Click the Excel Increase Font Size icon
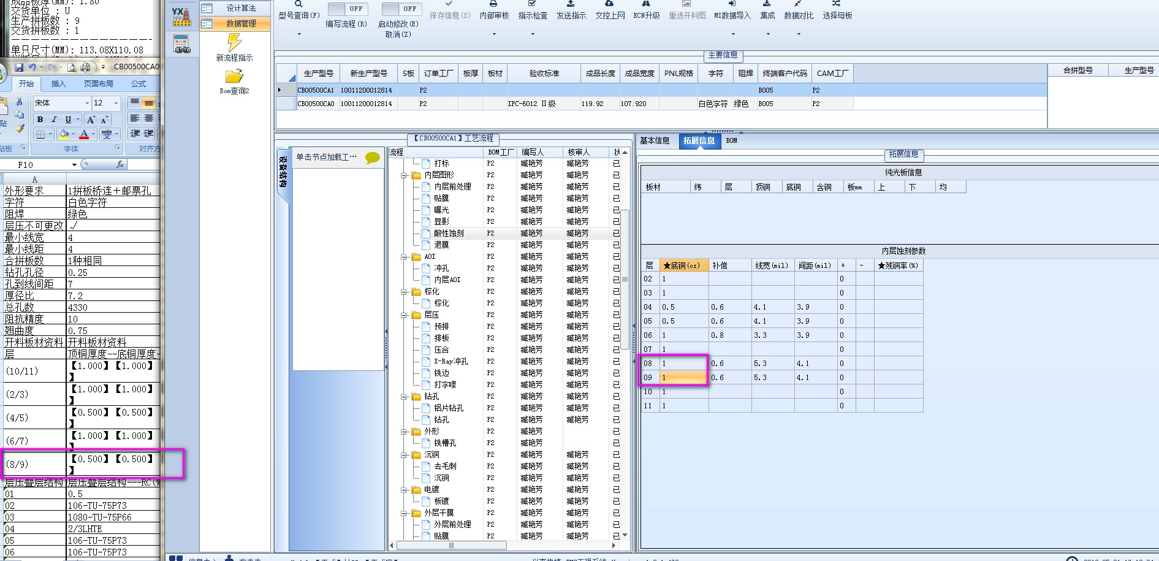1159x561 pixels. coord(91,120)
